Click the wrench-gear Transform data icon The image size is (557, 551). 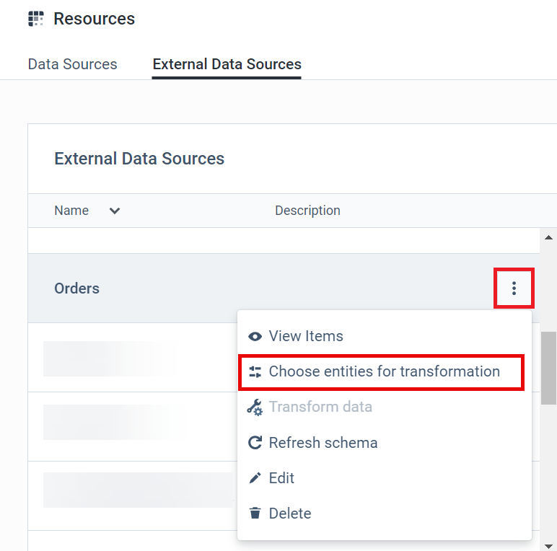click(255, 407)
